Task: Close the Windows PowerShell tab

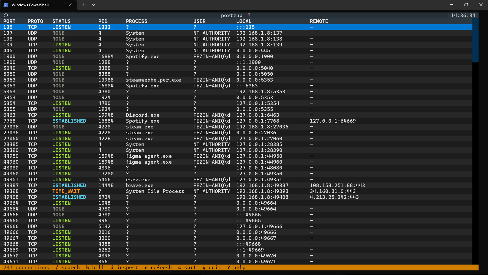Action: (70, 5)
